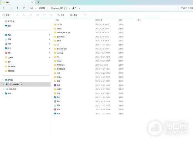Open the 排序 (Sort) dropdown
Image resolution: width=193 pixels, height=141 pixels.
[x=62, y=15]
